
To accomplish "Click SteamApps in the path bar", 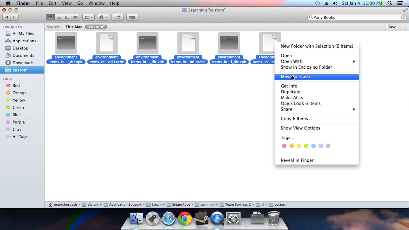I will [178, 205].
